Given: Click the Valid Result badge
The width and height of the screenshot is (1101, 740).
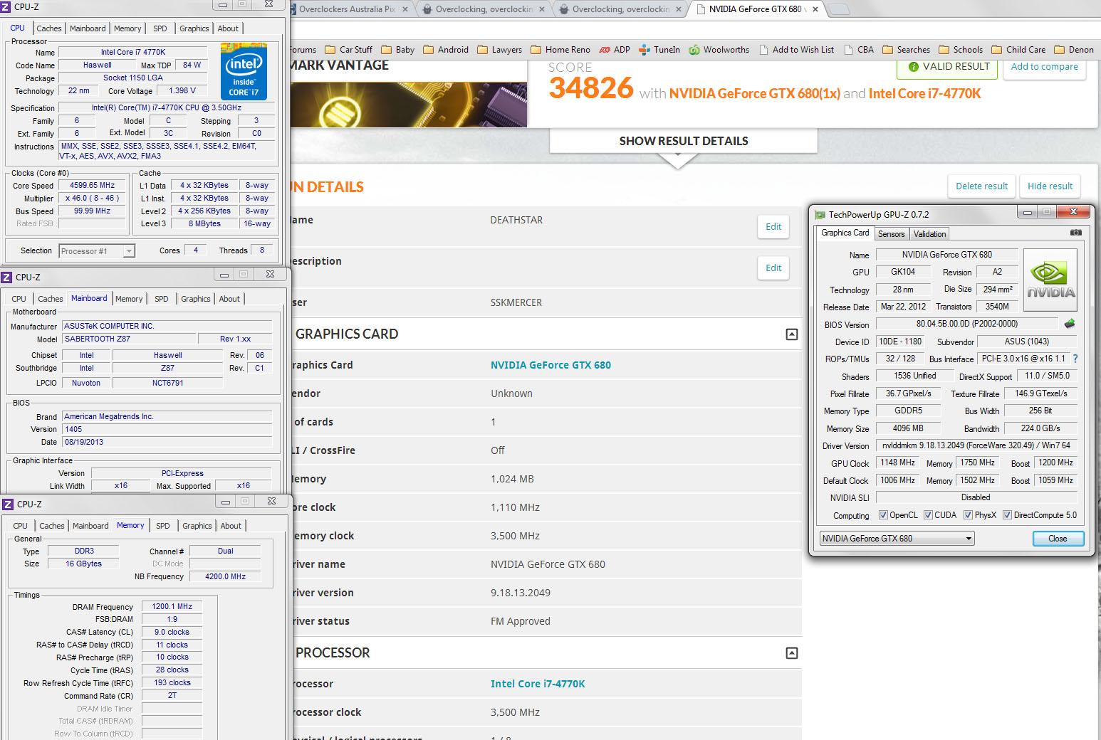Looking at the screenshot, I should tap(949, 67).
